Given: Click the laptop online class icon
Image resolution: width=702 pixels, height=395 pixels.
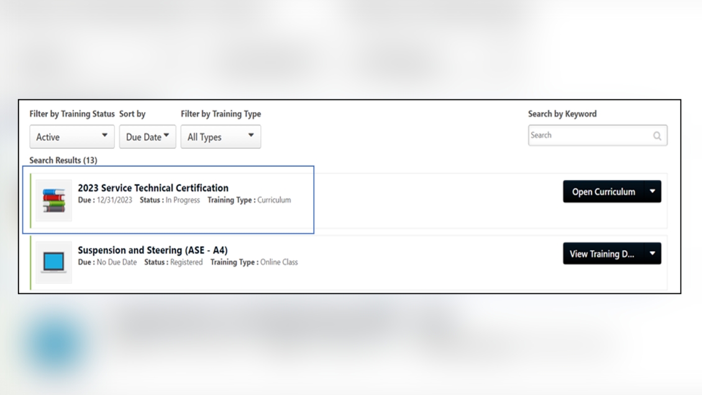Looking at the screenshot, I should tap(53, 262).
